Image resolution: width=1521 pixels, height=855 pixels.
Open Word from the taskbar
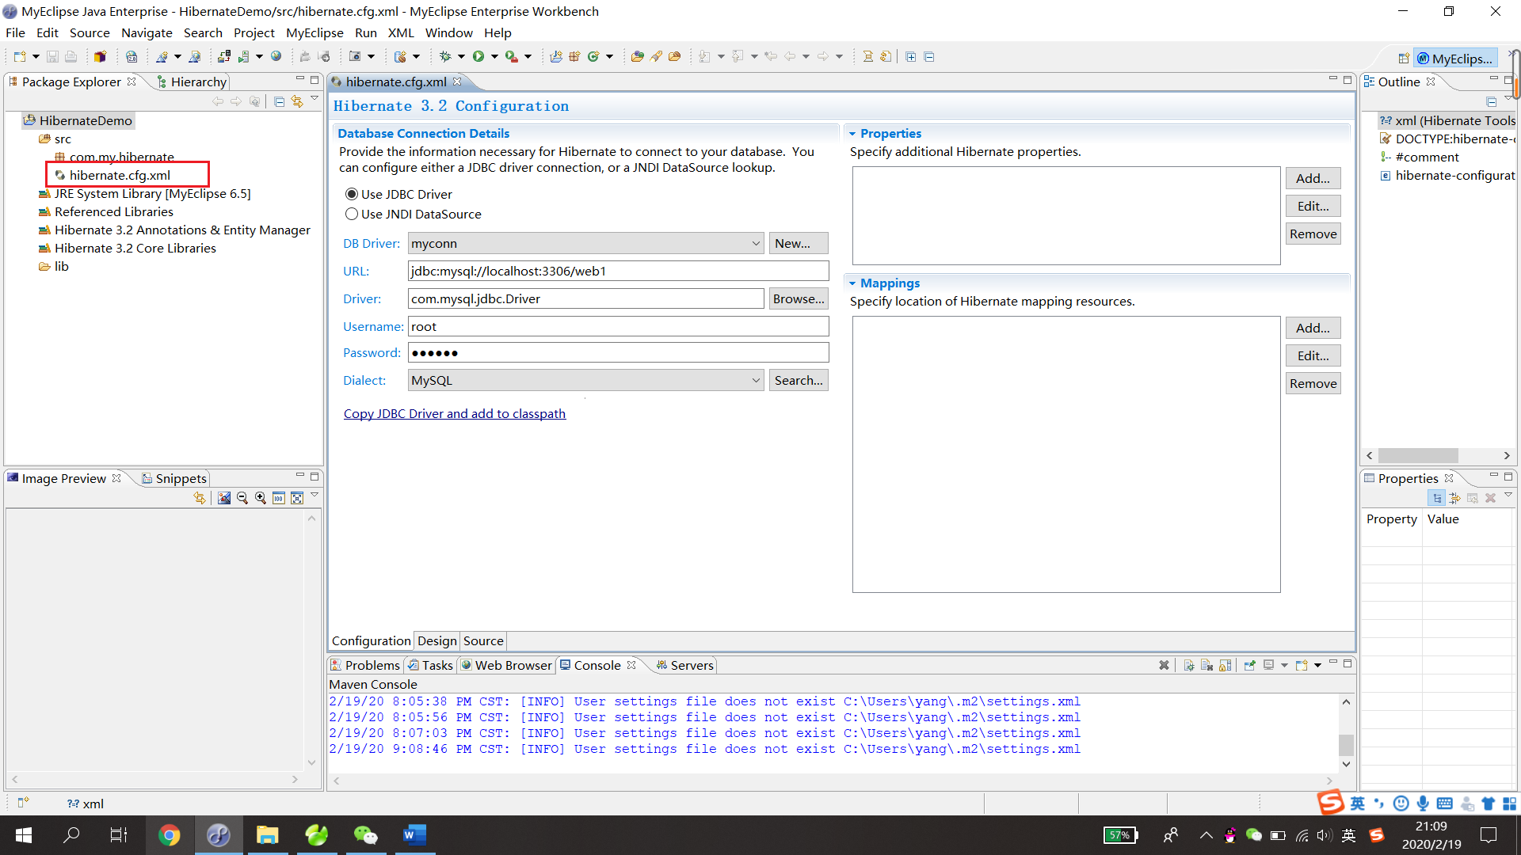click(x=414, y=835)
